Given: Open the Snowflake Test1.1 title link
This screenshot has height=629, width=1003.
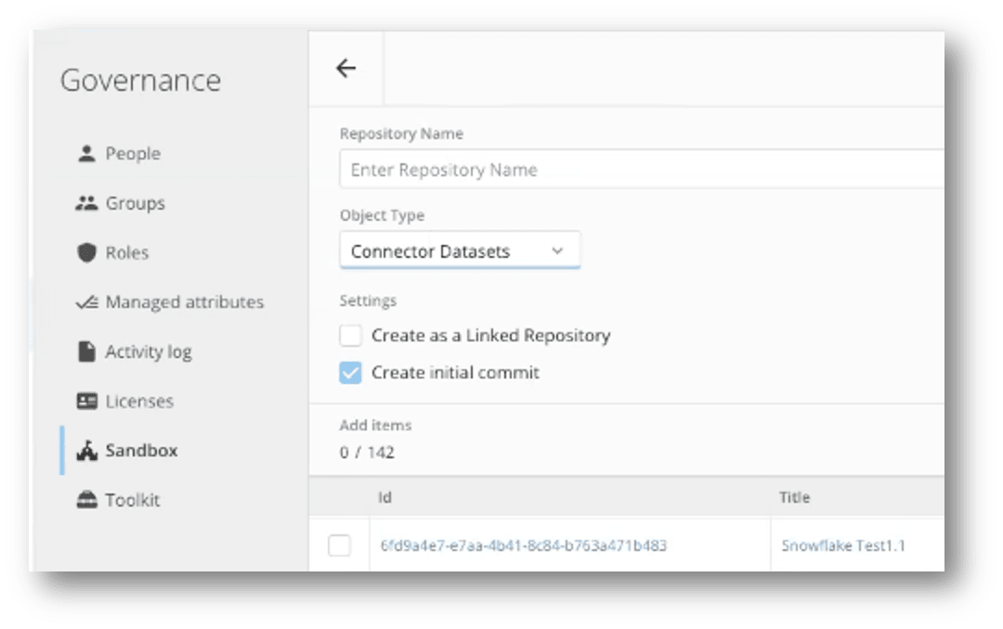Looking at the screenshot, I should [x=843, y=546].
